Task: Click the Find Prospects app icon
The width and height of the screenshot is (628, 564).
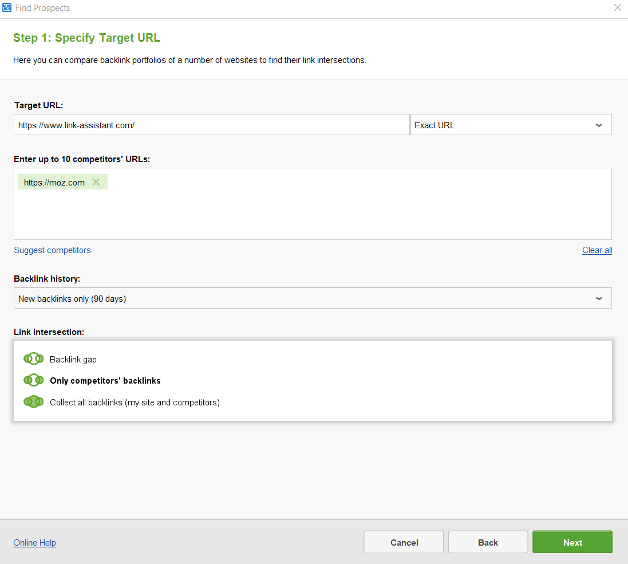Action: point(7,7)
